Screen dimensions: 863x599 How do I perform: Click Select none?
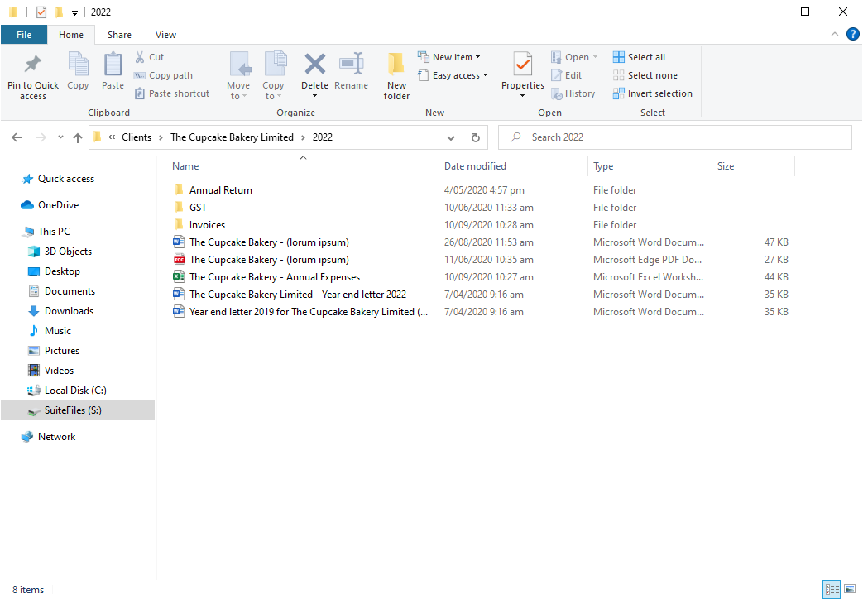point(645,75)
